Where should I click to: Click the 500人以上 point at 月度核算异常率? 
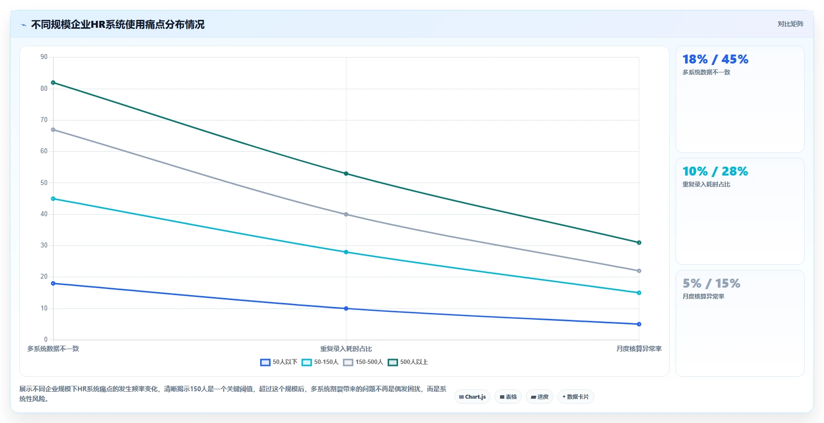click(x=639, y=242)
